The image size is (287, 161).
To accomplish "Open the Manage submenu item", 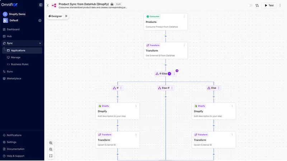I will click(x=15, y=57).
